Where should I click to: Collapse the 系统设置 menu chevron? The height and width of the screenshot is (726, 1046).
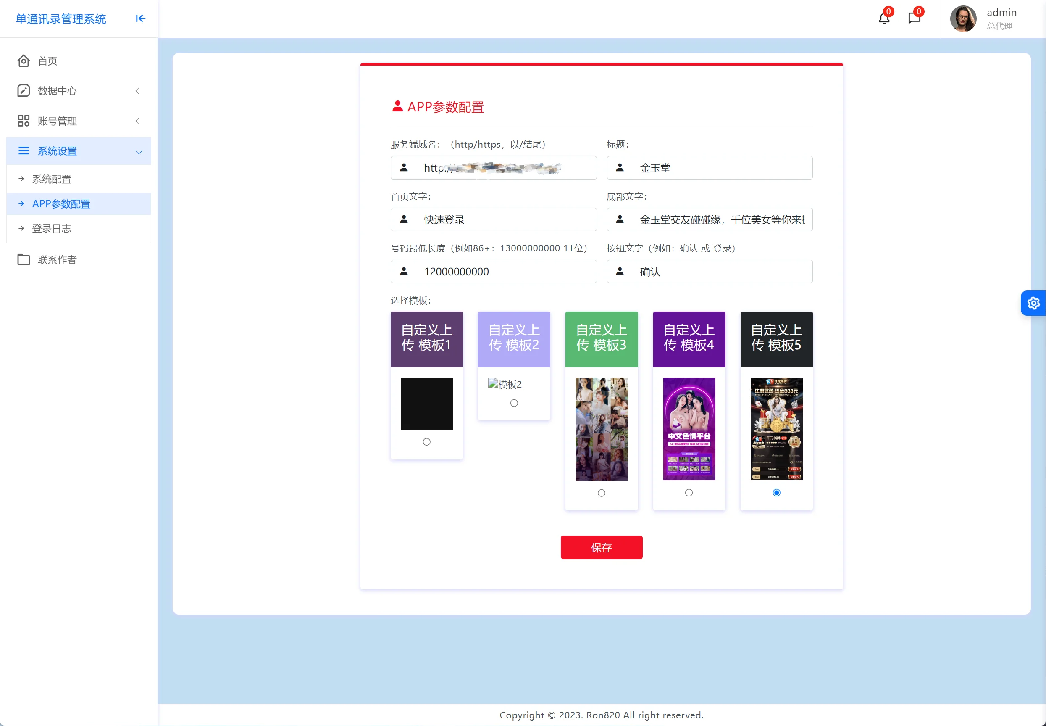click(x=139, y=152)
